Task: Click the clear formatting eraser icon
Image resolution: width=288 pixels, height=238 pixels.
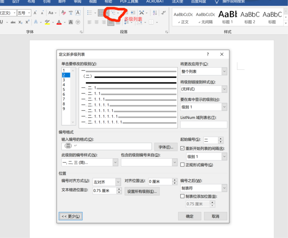Action: (63, 13)
